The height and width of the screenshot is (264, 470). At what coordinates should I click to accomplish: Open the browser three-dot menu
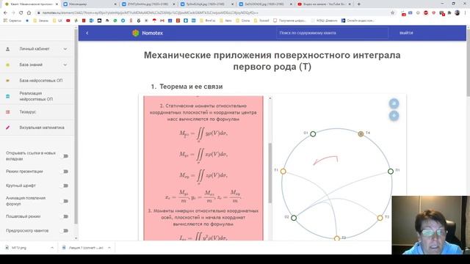[x=466, y=12]
